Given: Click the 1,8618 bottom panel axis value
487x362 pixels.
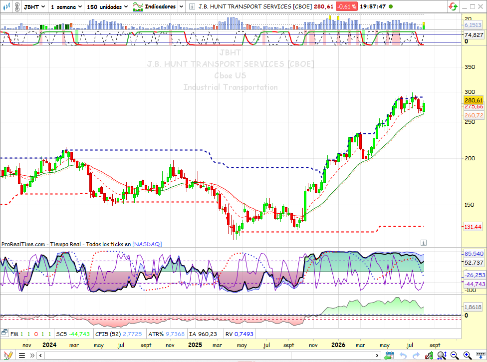Looking at the screenshot, I should (473, 307).
